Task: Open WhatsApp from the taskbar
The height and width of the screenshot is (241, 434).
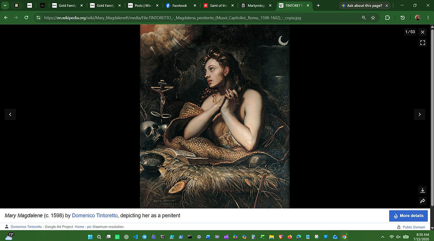Action: (117, 237)
